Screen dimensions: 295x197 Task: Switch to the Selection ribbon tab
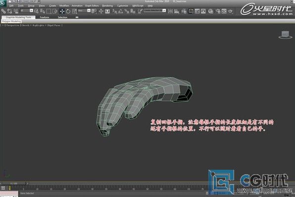(x=62, y=17)
